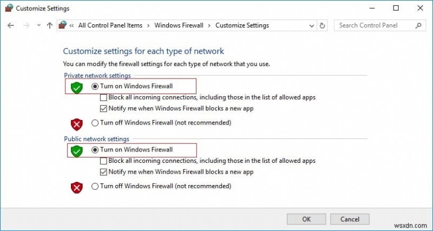Select Turn on Windows Firewall for Private network
This screenshot has width=433, height=231.
pos(95,86)
